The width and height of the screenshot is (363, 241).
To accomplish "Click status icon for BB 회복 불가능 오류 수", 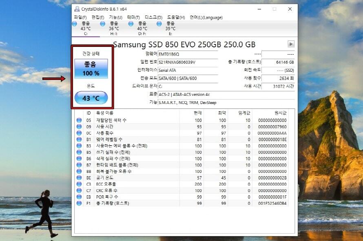I will (x=79, y=171).
